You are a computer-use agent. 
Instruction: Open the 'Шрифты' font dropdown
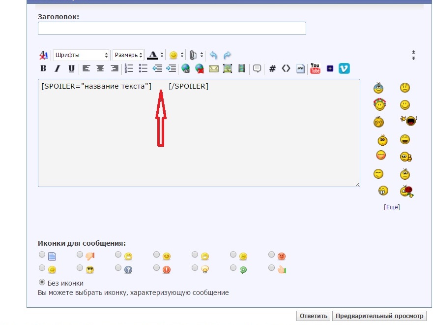point(81,55)
